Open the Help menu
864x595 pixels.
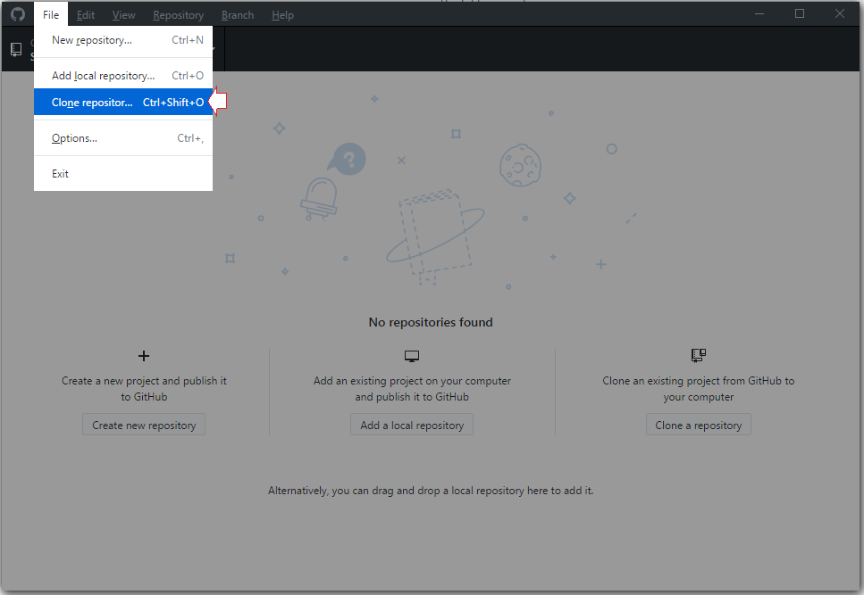click(282, 15)
